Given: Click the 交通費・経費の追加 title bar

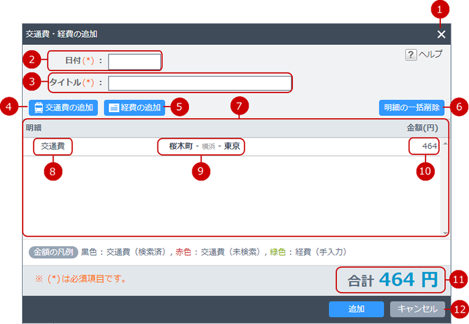Looking at the screenshot, I should coord(201,34).
